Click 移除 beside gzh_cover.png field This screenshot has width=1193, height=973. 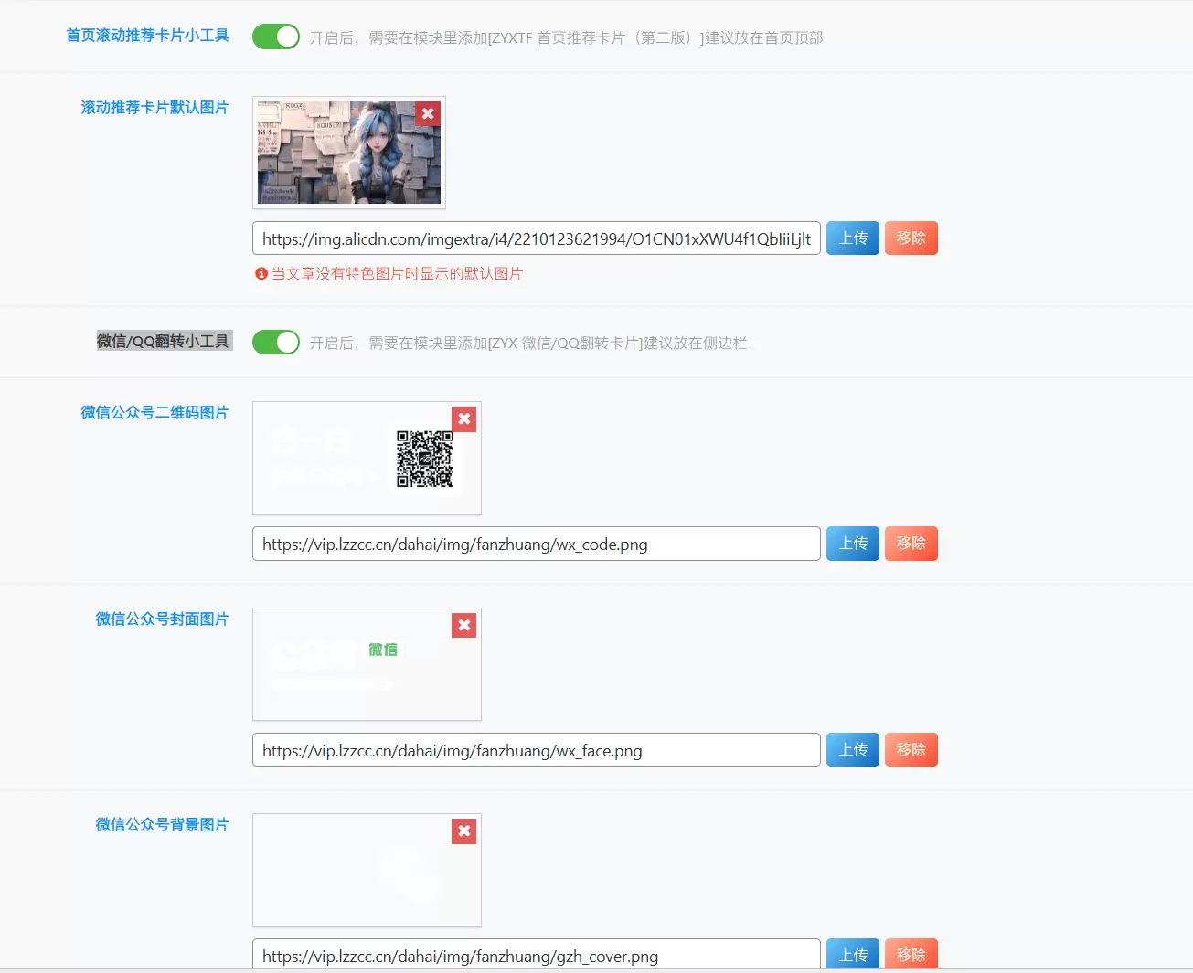[x=911, y=954]
